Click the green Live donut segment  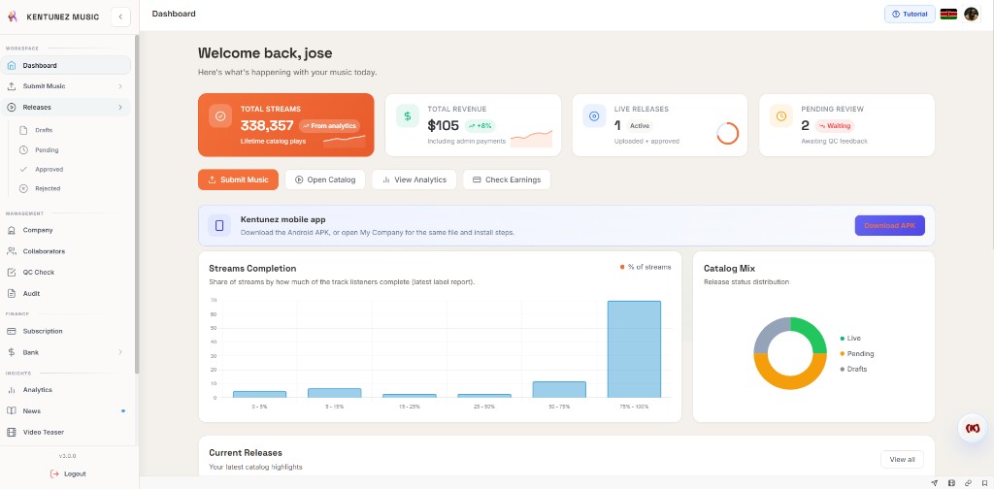pos(811,332)
